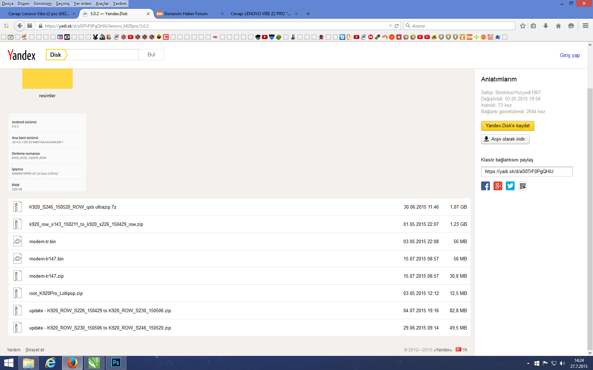The height and width of the screenshot is (370, 593).
Task: Open the Geçmiş menu
Action: (x=62, y=4)
